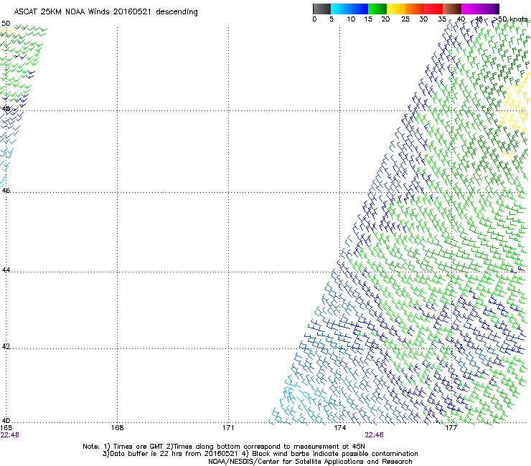The image size is (531, 466).
Task: Click the 'NOAA/NESDIS/Center for Satellite Applications' credit line
Action: [x=310, y=462]
